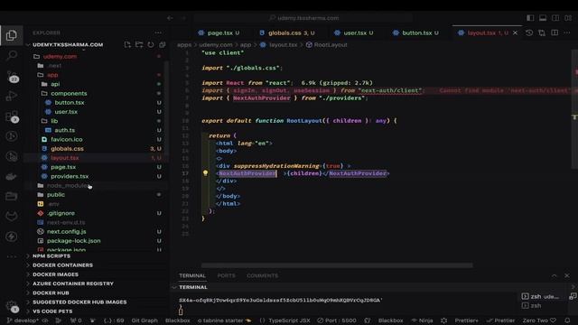Viewport: 578px width, 325px height.
Task: Select the PORTS panel tab
Action: click(226, 275)
